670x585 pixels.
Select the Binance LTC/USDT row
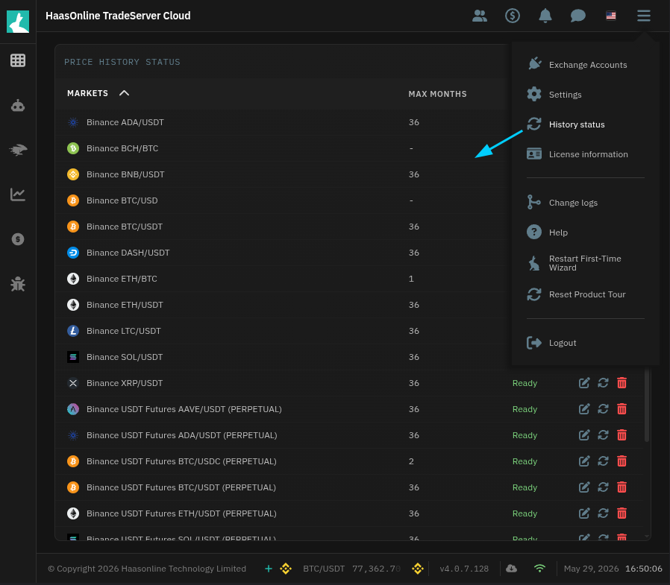284,331
